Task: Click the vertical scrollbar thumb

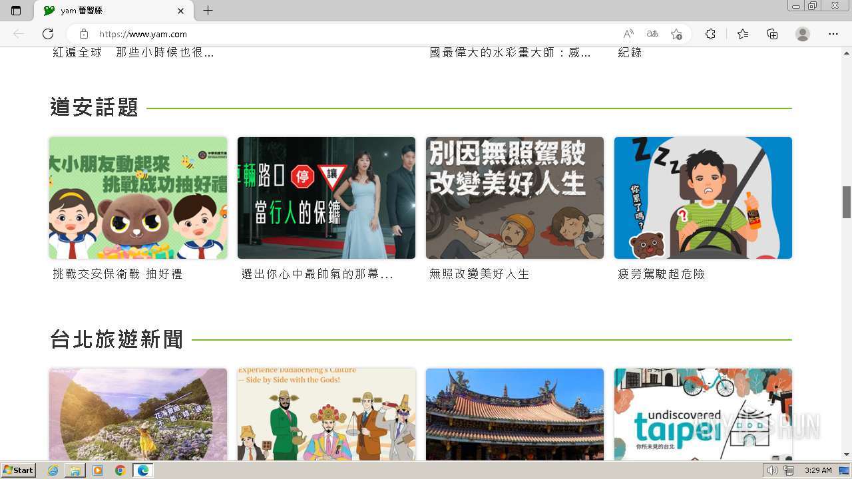Action: [x=847, y=202]
